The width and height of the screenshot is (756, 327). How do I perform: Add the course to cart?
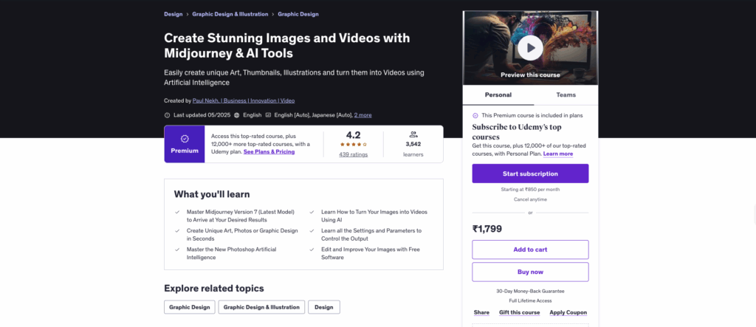coord(530,249)
